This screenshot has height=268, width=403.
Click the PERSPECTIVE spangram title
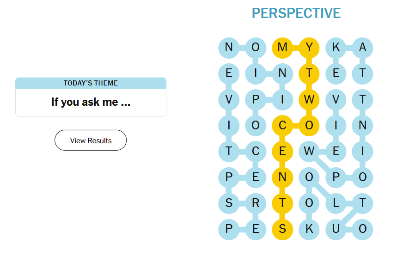296,13
